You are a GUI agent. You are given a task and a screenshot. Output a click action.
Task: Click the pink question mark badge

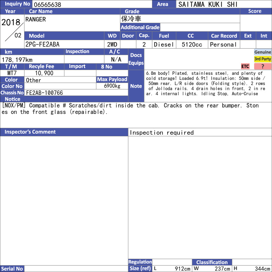coord(262,66)
